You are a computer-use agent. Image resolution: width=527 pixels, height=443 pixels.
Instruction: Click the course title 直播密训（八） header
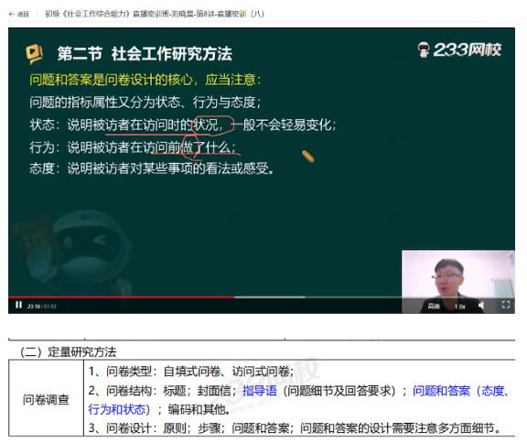click(155, 14)
